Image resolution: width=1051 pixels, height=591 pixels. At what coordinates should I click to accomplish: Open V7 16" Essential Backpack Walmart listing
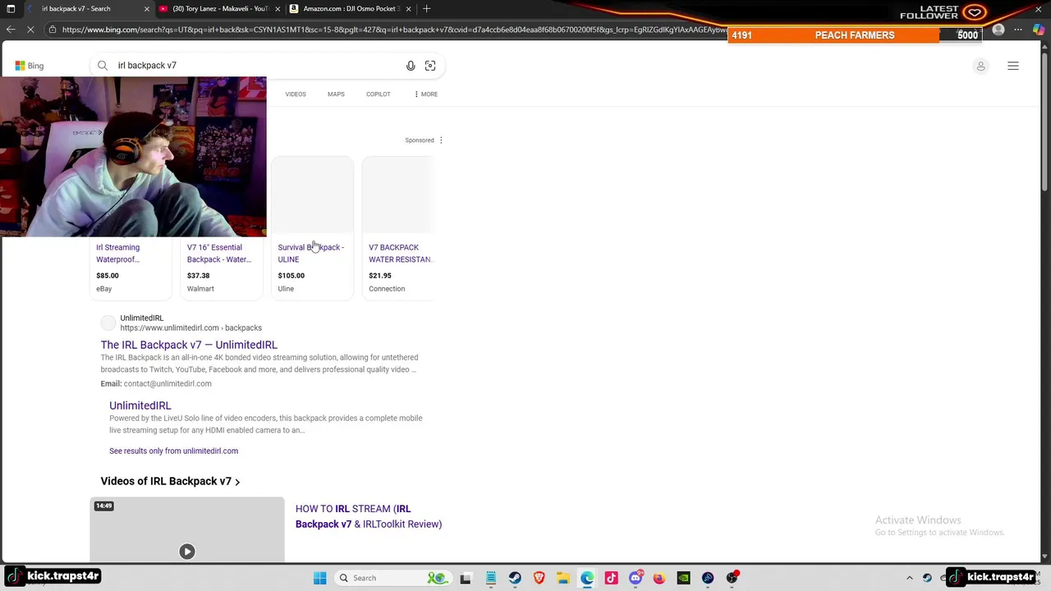click(219, 254)
